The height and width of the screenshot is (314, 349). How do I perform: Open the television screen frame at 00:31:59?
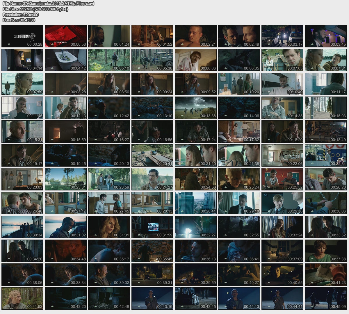point(152,227)
